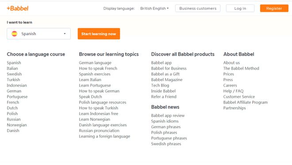Click the orange Register button
This screenshot has width=292, height=165.
tap(274, 8)
